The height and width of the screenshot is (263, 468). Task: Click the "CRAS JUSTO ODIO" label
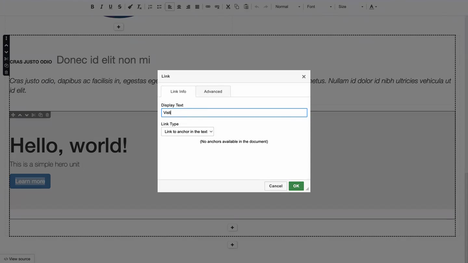(x=31, y=62)
